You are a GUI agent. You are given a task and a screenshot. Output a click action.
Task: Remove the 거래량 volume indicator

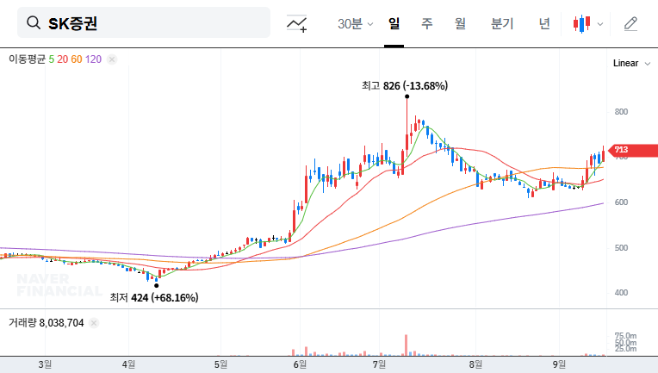point(94,323)
